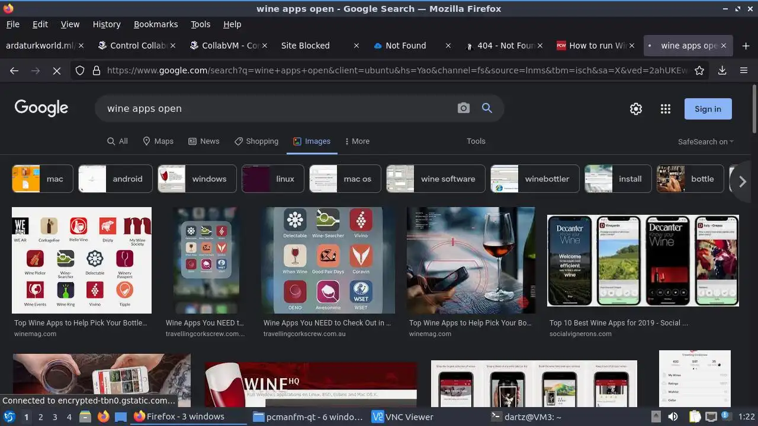Viewport: 758px width, 426px height.
Task: Click the Google logo
Action: (x=41, y=108)
